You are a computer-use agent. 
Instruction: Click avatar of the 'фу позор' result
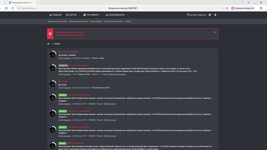coord(53,84)
